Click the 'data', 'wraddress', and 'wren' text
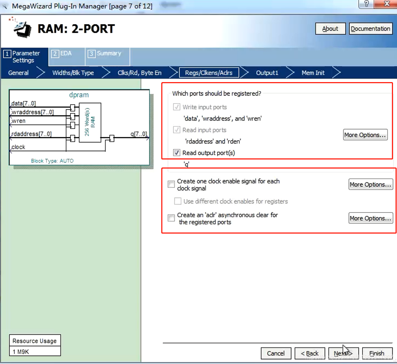This screenshot has width=397, height=364. pyautogui.click(x=223, y=118)
